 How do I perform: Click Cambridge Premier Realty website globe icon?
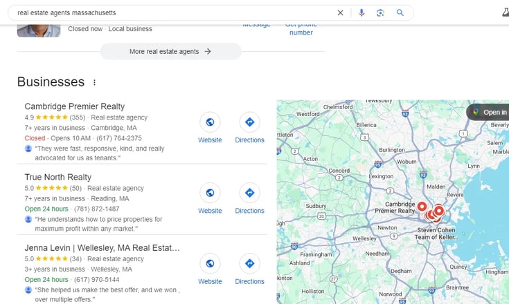tap(210, 122)
